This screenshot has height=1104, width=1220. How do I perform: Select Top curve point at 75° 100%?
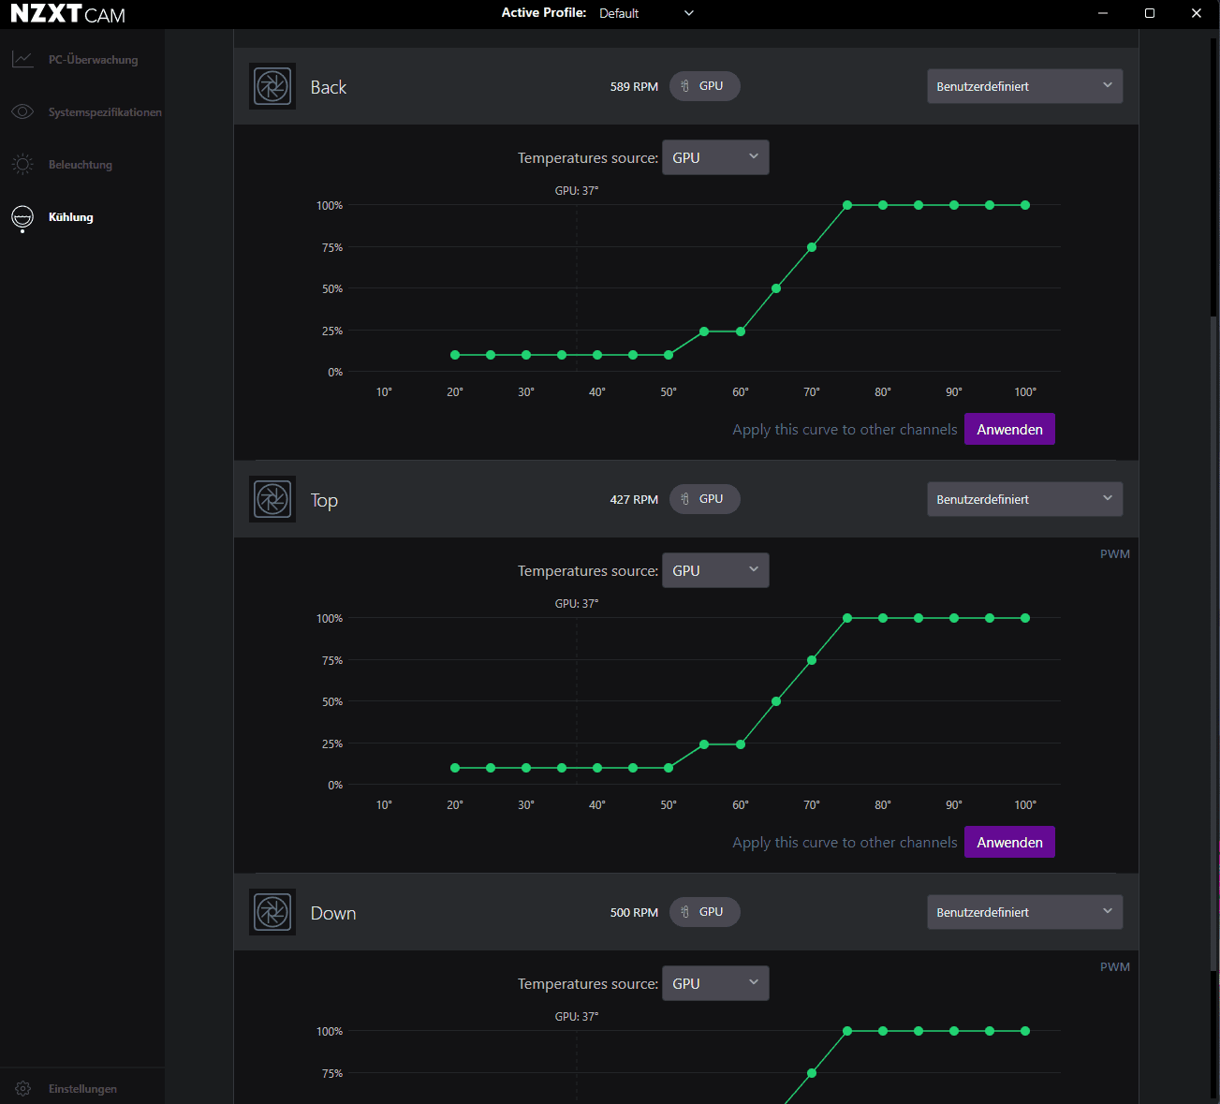click(x=847, y=618)
